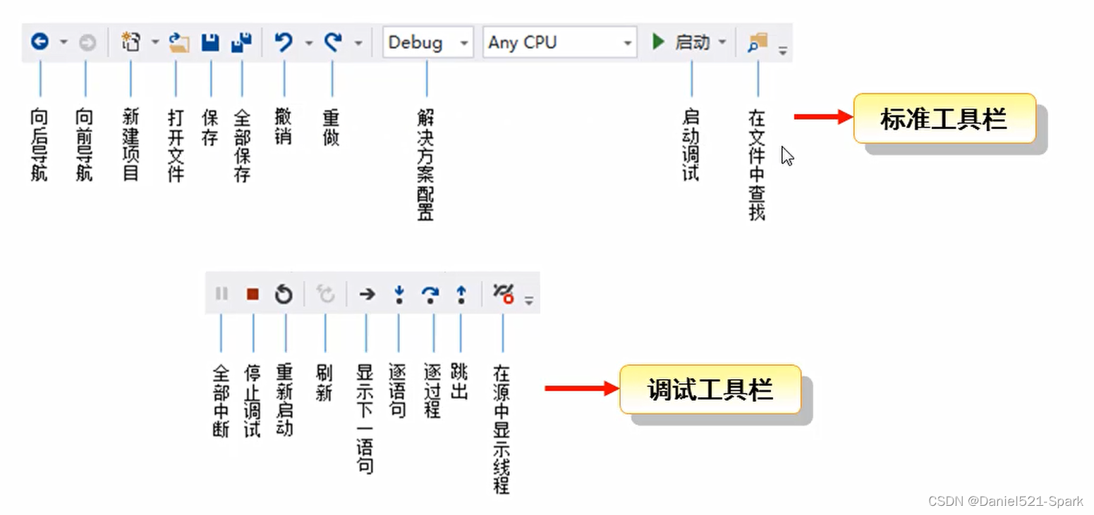Click the Navigate Backward blue arrow icon
The width and height of the screenshot is (1094, 515).
click(39, 42)
